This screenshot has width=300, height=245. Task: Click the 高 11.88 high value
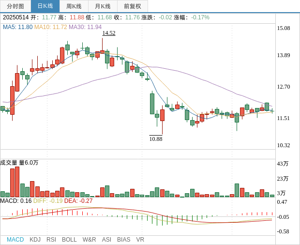click(x=71, y=17)
